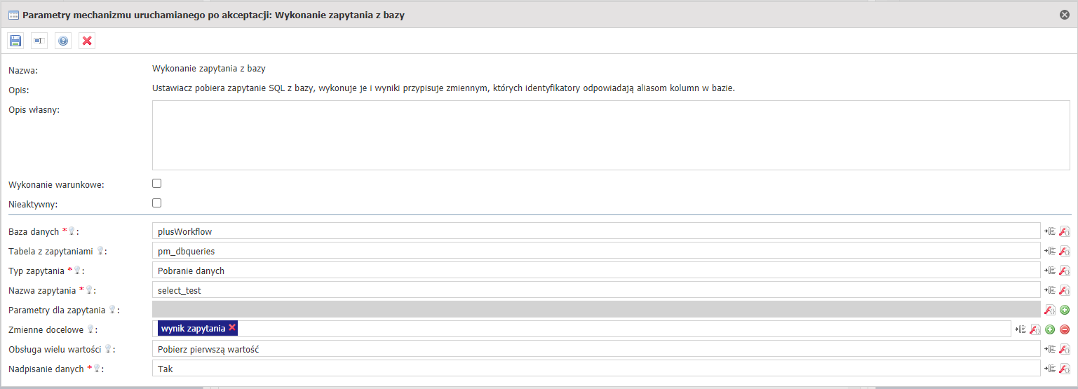Toggle the Nieaktywny checkbox
1078x389 pixels.
(x=157, y=203)
